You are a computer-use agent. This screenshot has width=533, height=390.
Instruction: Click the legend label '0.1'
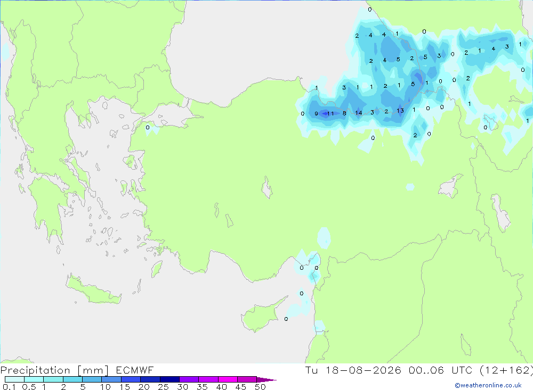pyautogui.click(x=9, y=387)
